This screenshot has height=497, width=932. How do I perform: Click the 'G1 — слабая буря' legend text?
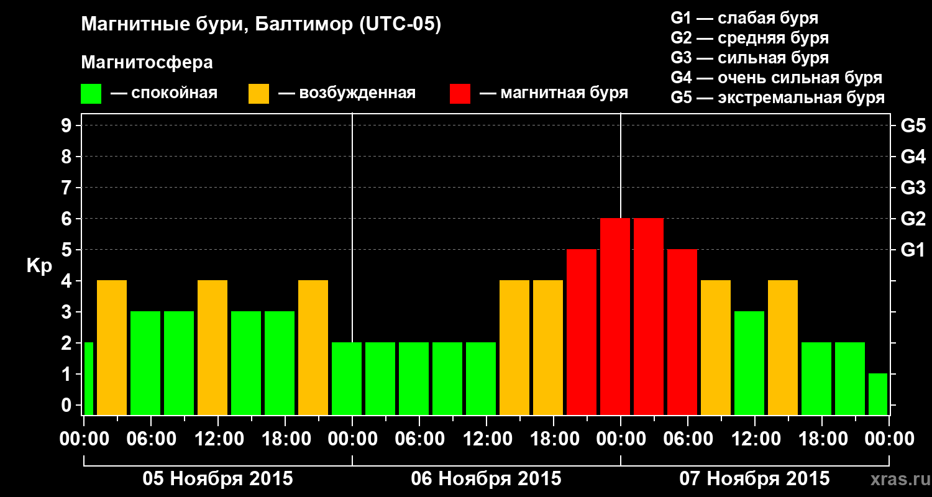click(744, 18)
